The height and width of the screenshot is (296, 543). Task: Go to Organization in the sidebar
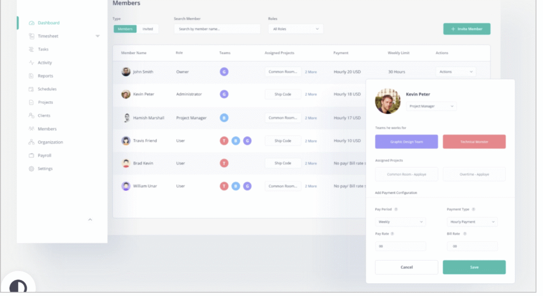(50, 142)
